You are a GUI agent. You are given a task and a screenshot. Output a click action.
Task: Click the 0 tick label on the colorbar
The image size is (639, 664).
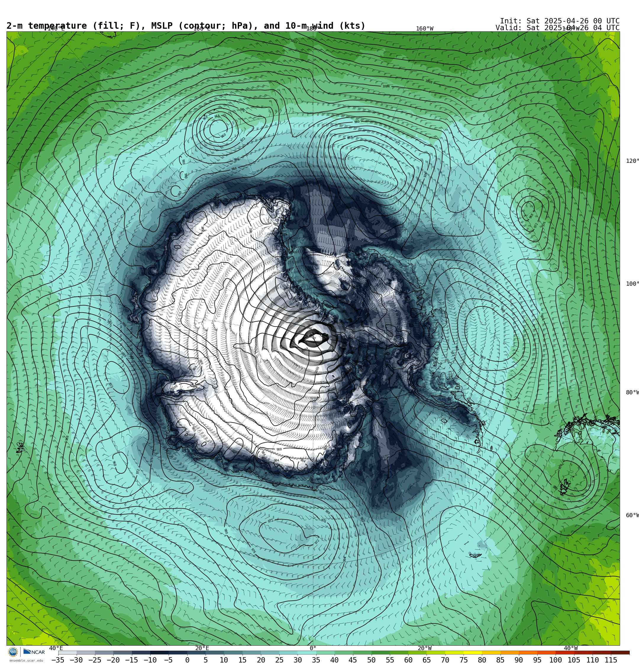pyautogui.click(x=187, y=660)
